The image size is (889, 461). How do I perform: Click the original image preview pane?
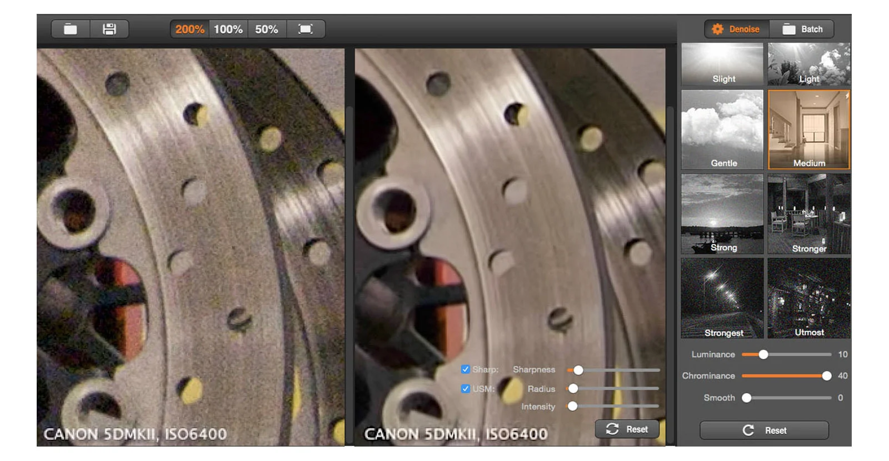pyautogui.click(x=191, y=247)
